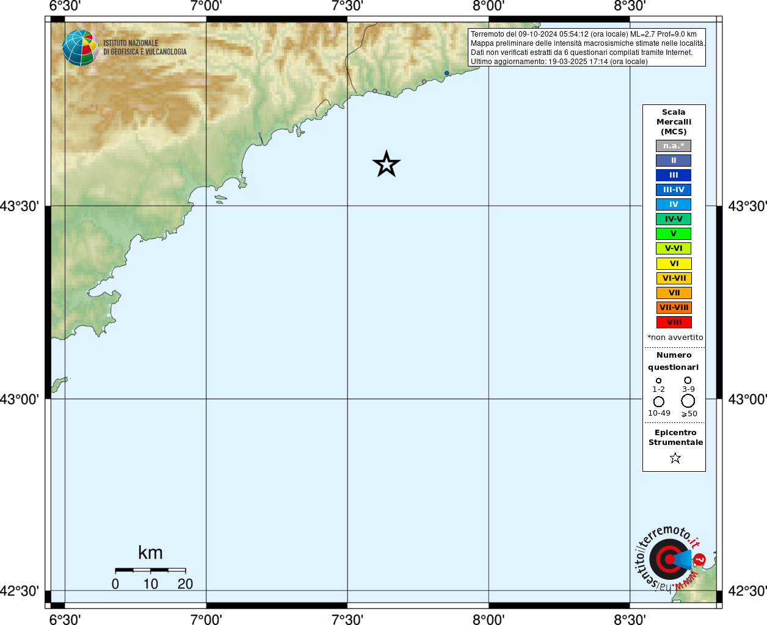Click the Scala Mercalli (MCS) heading

pos(674,122)
